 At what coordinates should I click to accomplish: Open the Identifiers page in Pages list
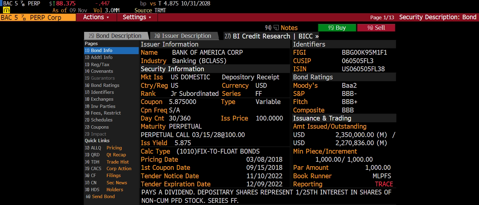pyautogui.click(x=111, y=92)
